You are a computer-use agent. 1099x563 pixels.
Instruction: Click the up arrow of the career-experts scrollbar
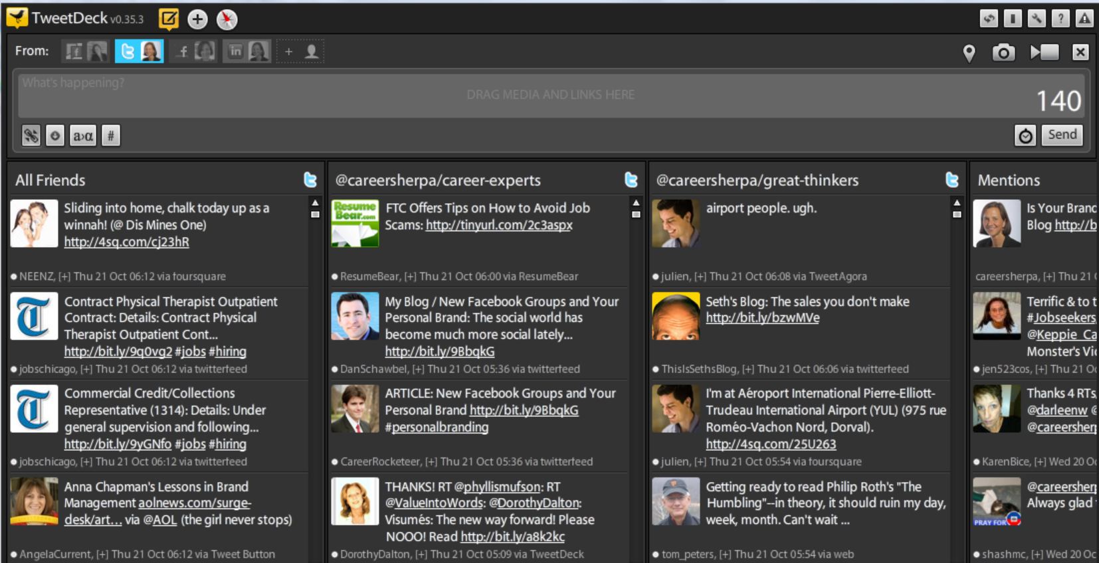(636, 202)
